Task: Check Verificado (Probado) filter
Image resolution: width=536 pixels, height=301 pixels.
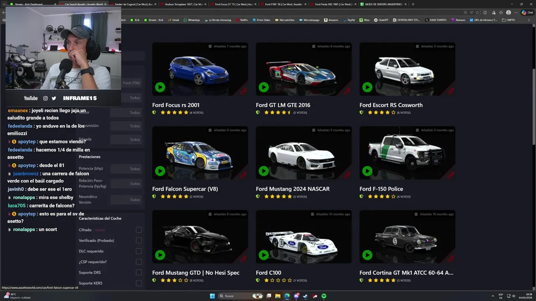Action: [139, 240]
